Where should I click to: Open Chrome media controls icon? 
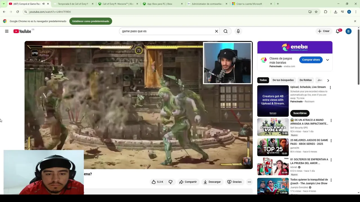[342, 12]
